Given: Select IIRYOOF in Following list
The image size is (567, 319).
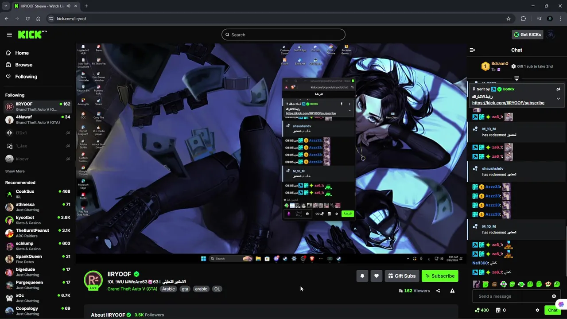Looking at the screenshot, I should click(38, 107).
